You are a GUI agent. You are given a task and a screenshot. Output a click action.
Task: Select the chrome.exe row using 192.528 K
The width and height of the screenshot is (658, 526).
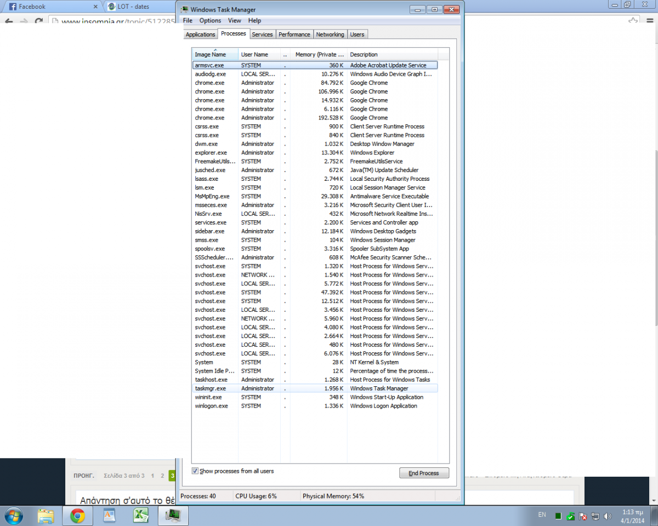[x=315, y=118]
